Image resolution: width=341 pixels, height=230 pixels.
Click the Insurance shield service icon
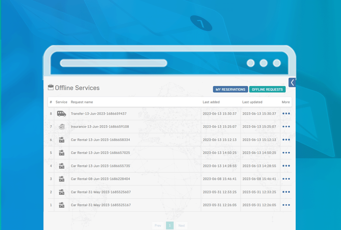pyautogui.click(x=61, y=127)
